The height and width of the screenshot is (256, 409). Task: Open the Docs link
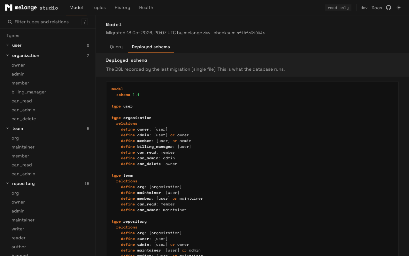pyautogui.click(x=377, y=8)
